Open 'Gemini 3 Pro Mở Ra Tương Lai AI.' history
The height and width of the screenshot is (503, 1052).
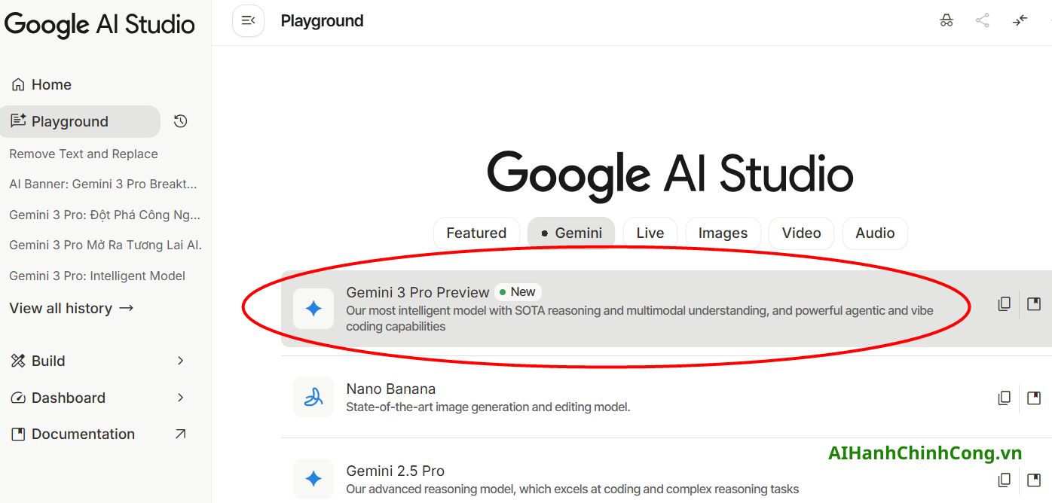[x=106, y=245]
